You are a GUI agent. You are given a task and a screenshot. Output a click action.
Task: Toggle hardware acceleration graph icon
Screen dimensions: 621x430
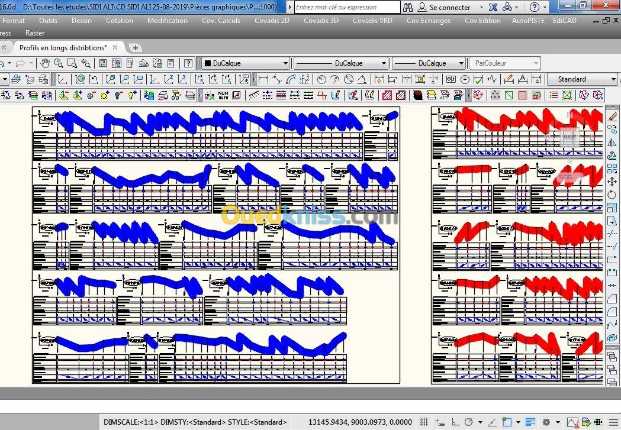(x=572, y=422)
